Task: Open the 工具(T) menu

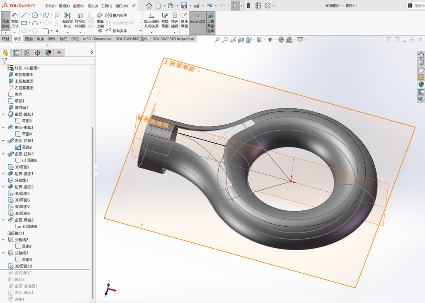Action: 107,6
